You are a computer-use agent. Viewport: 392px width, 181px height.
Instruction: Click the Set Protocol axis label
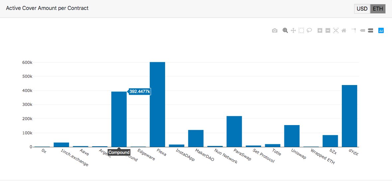264,156
